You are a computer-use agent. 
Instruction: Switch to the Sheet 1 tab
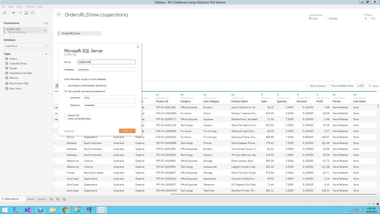tap(31, 199)
